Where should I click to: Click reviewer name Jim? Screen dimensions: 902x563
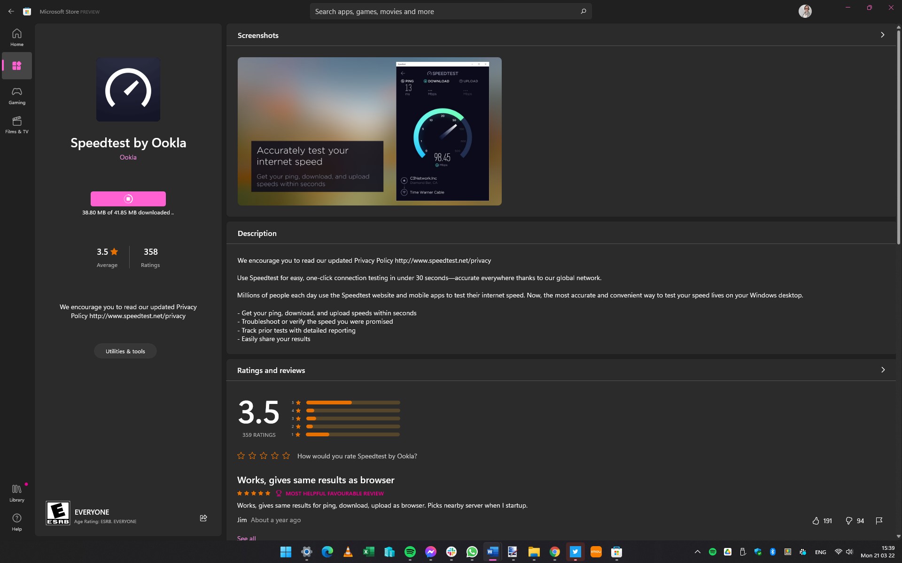pos(242,520)
